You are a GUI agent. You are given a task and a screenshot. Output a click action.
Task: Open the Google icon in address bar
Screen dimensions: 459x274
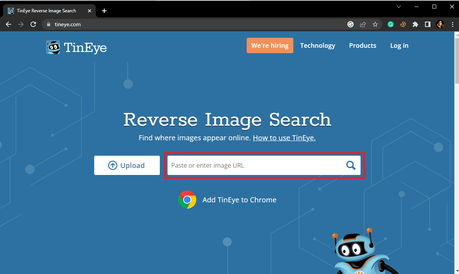351,25
